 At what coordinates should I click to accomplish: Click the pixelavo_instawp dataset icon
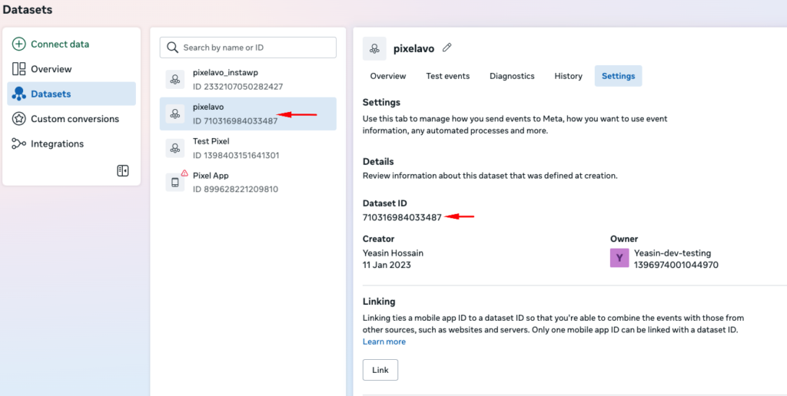click(175, 81)
